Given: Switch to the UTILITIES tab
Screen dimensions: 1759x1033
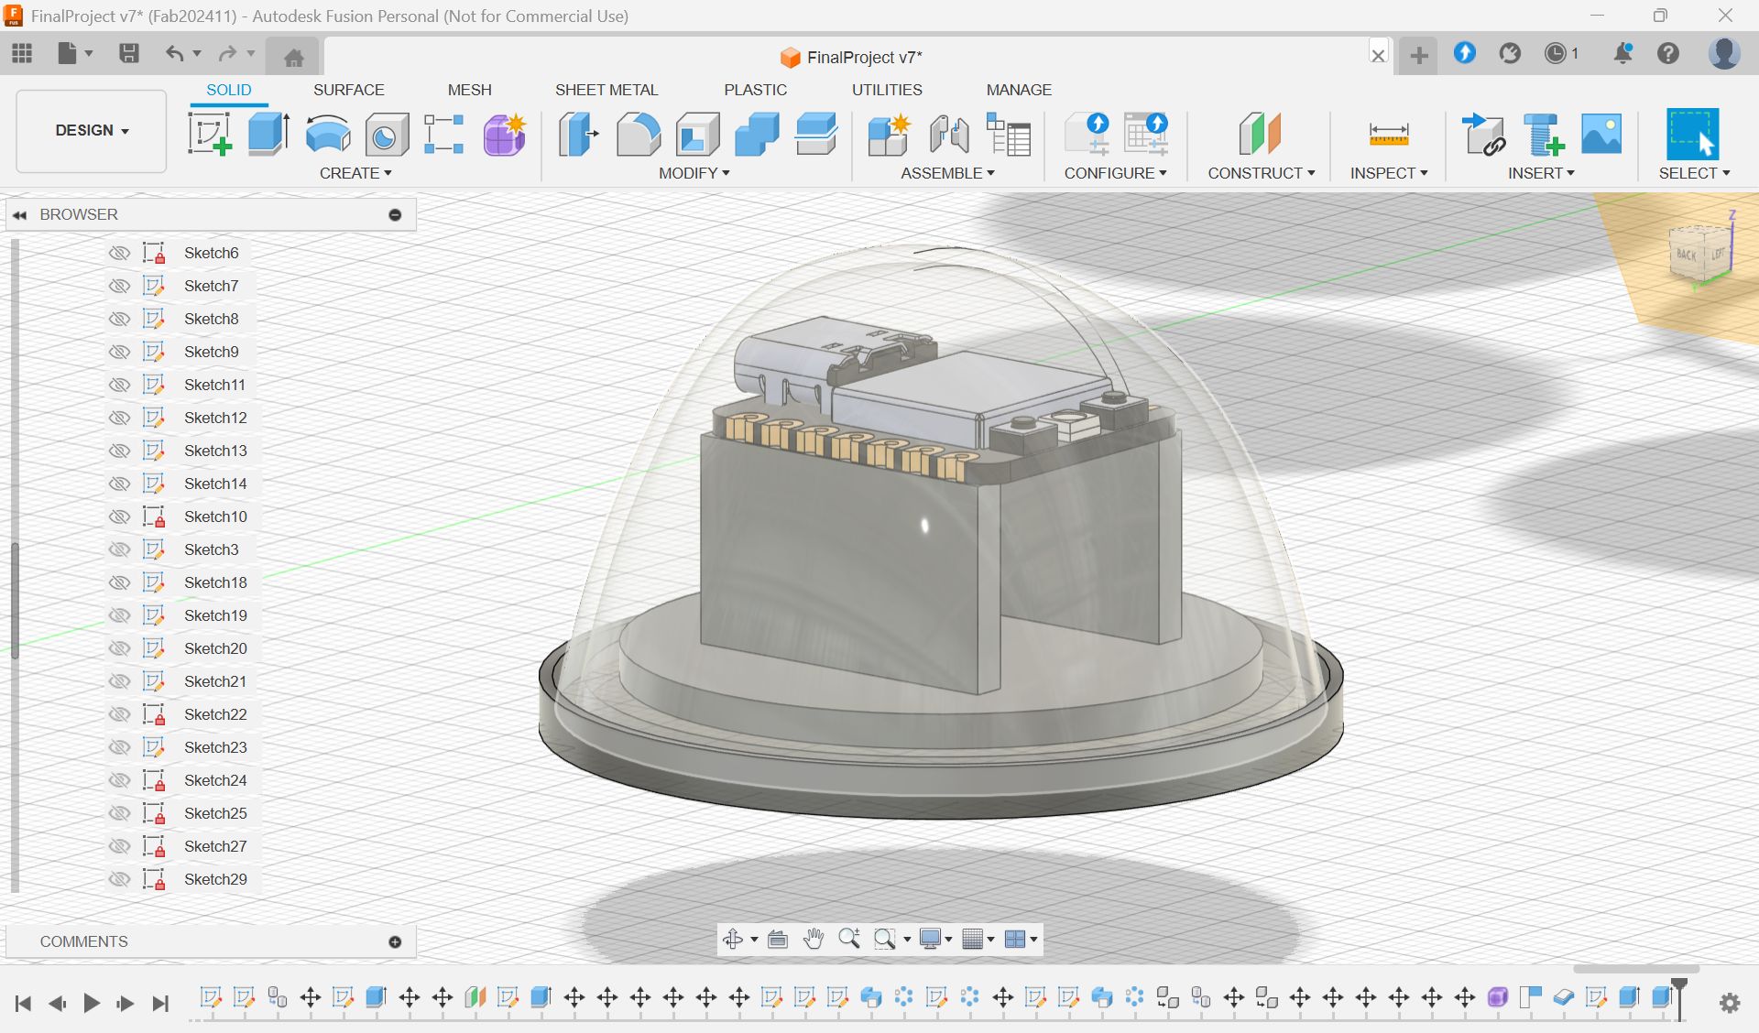Looking at the screenshot, I should tap(887, 90).
